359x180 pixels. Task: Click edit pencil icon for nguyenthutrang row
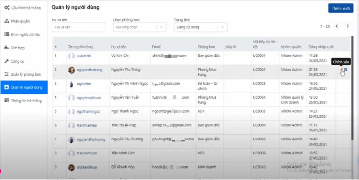tap(341, 70)
